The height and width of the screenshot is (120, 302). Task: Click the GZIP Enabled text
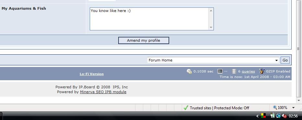[x=278, y=71]
